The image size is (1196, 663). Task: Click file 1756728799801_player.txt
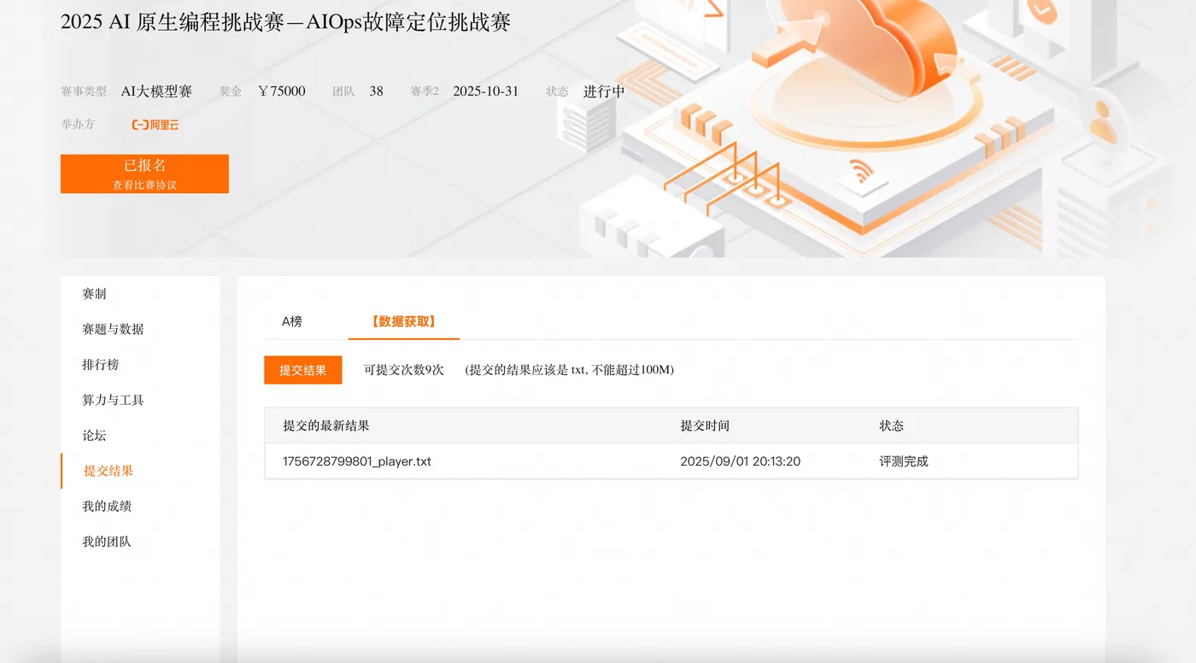[357, 461]
